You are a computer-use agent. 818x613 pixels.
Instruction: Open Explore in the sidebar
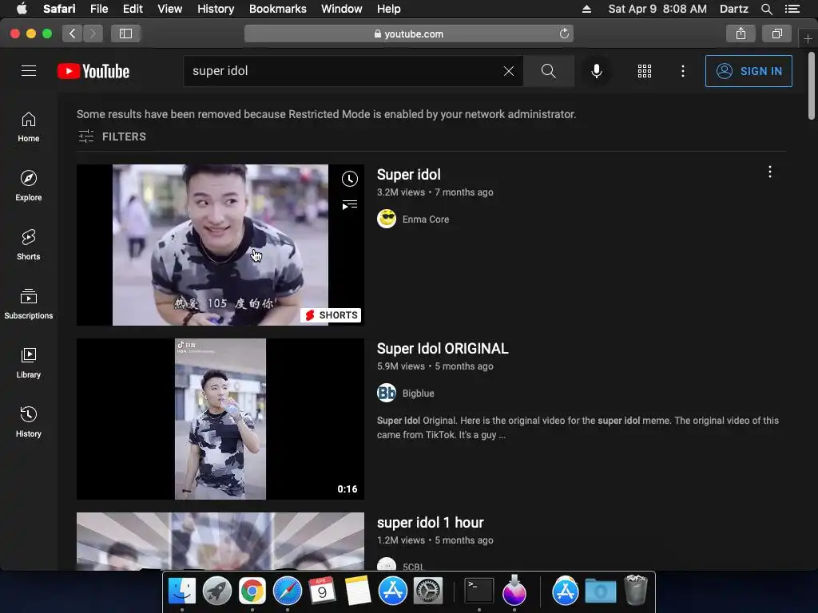click(x=28, y=185)
